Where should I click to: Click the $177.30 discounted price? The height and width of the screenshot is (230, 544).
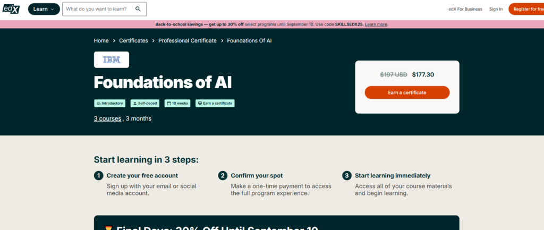click(423, 74)
